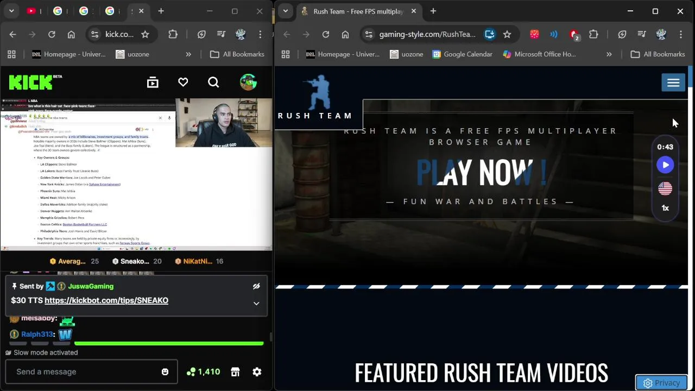Open the Kick search magnifier icon
Image resolution: width=695 pixels, height=391 pixels.
(213, 83)
